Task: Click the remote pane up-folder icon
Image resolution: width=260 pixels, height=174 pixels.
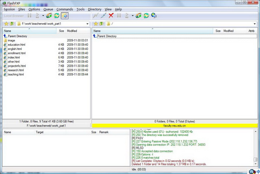Action: coord(102,24)
